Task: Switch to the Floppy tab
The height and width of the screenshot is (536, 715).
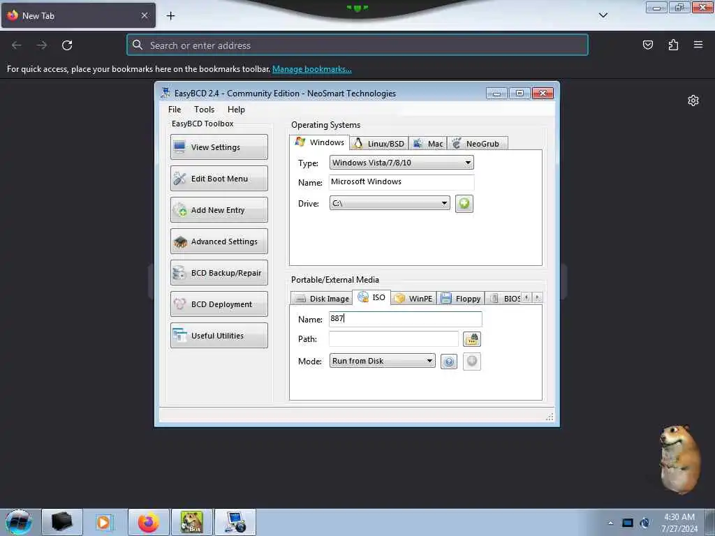Action: pyautogui.click(x=461, y=299)
